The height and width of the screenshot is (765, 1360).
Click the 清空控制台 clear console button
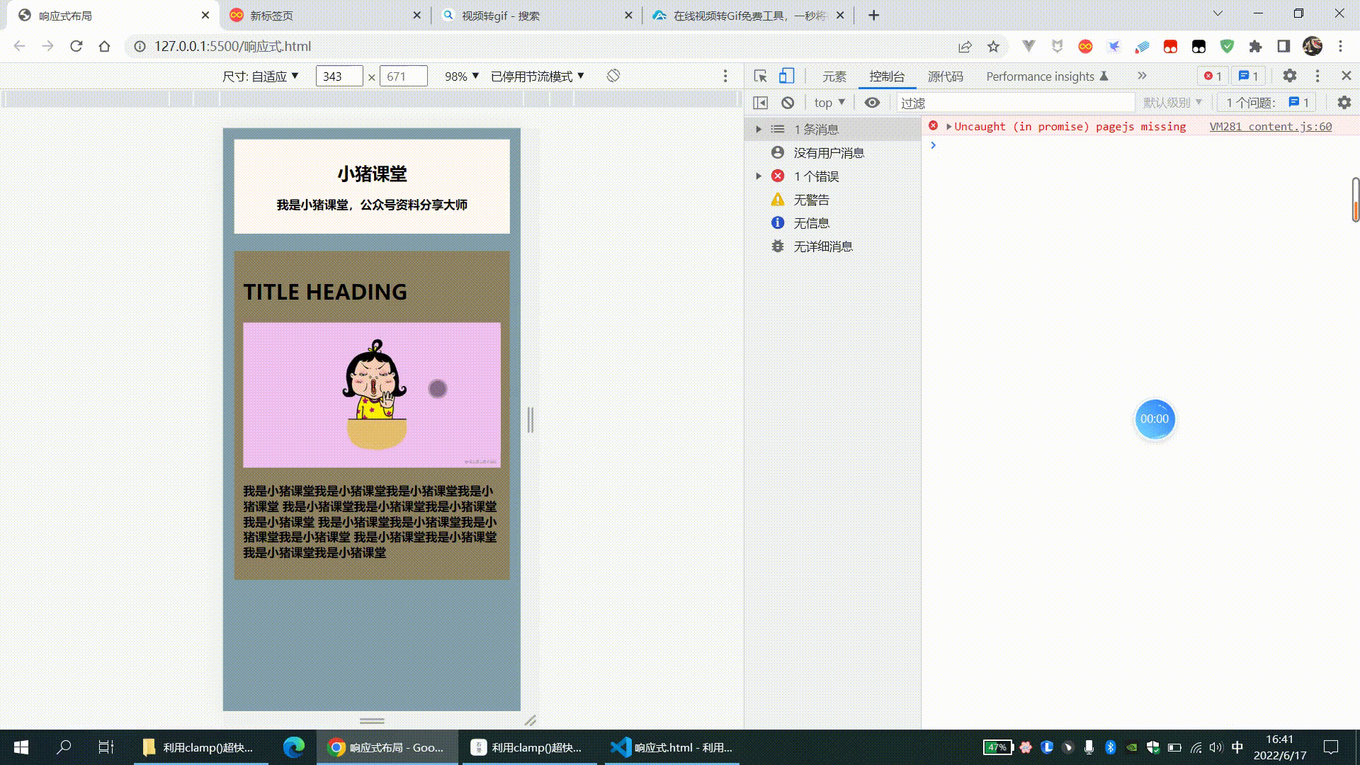pos(788,102)
